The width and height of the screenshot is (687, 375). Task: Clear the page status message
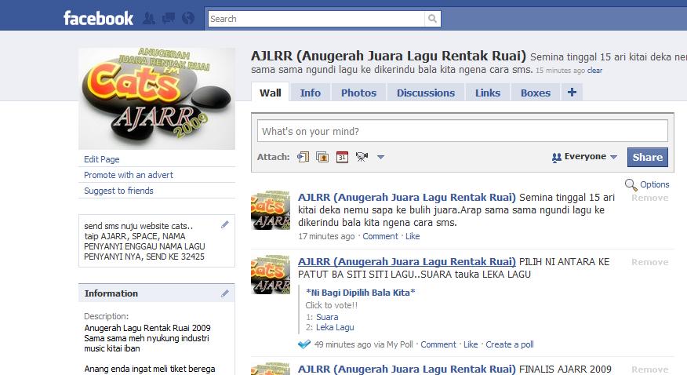[594, 70]
